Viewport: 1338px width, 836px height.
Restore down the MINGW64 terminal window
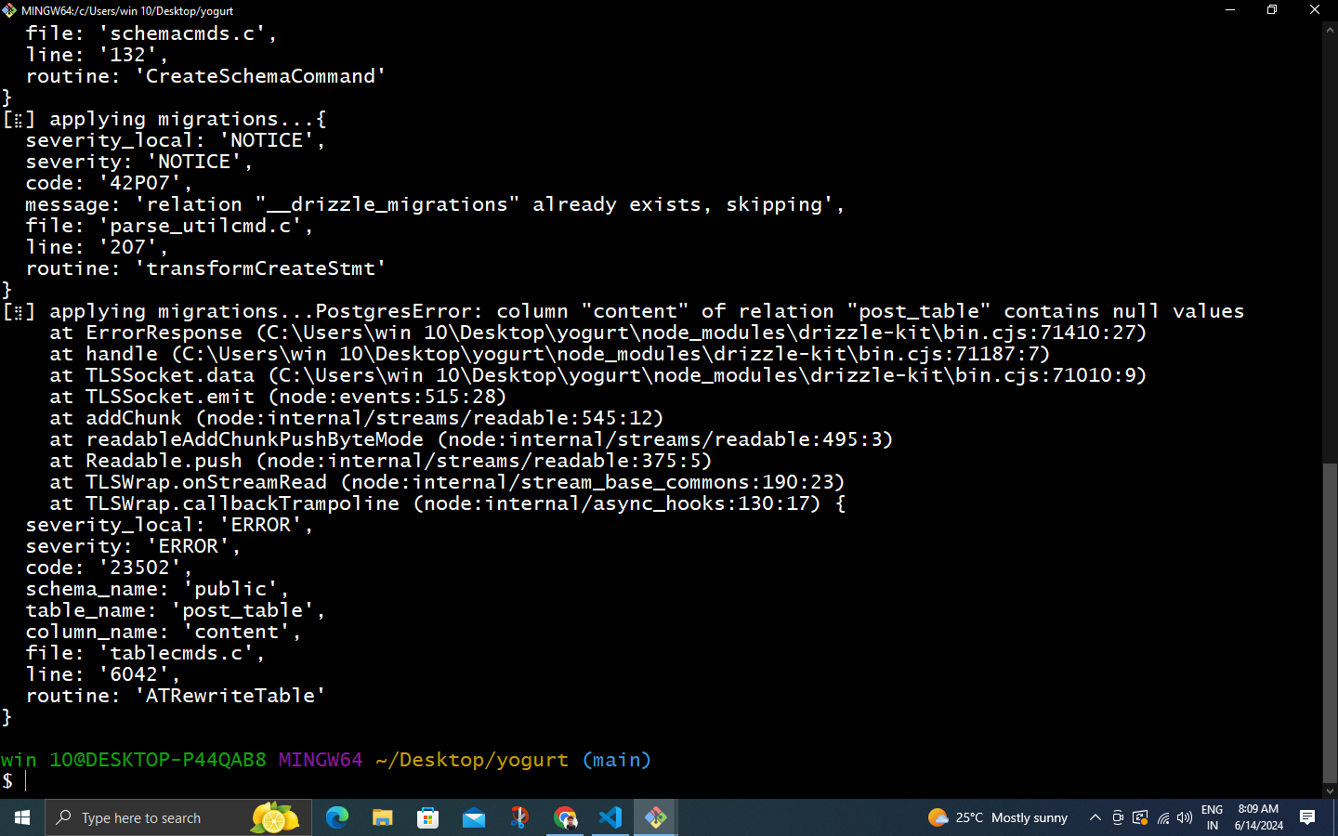coord(1272,10)
